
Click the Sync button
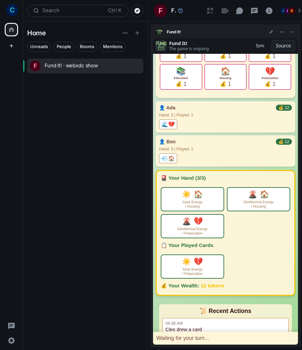tap(260, 46)
